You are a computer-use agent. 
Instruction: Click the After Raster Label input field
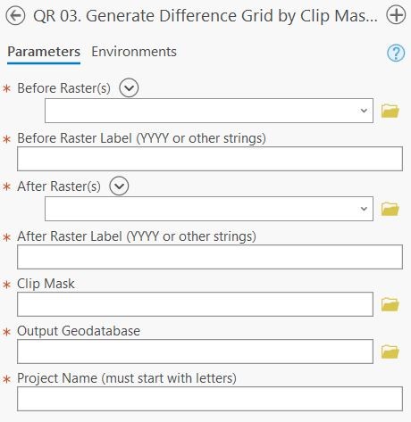pos(210,257)
